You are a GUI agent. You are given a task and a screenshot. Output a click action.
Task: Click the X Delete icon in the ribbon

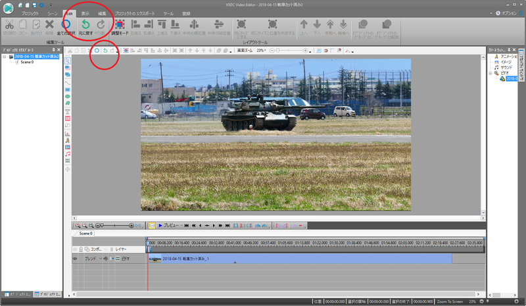[49, 24]
